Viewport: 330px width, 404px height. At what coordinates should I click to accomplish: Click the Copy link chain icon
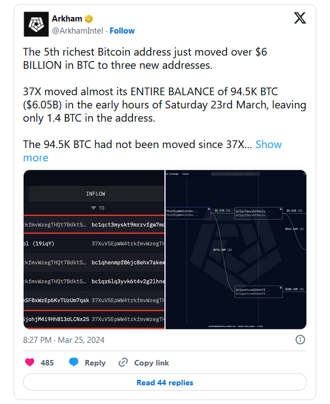[123, 363]
